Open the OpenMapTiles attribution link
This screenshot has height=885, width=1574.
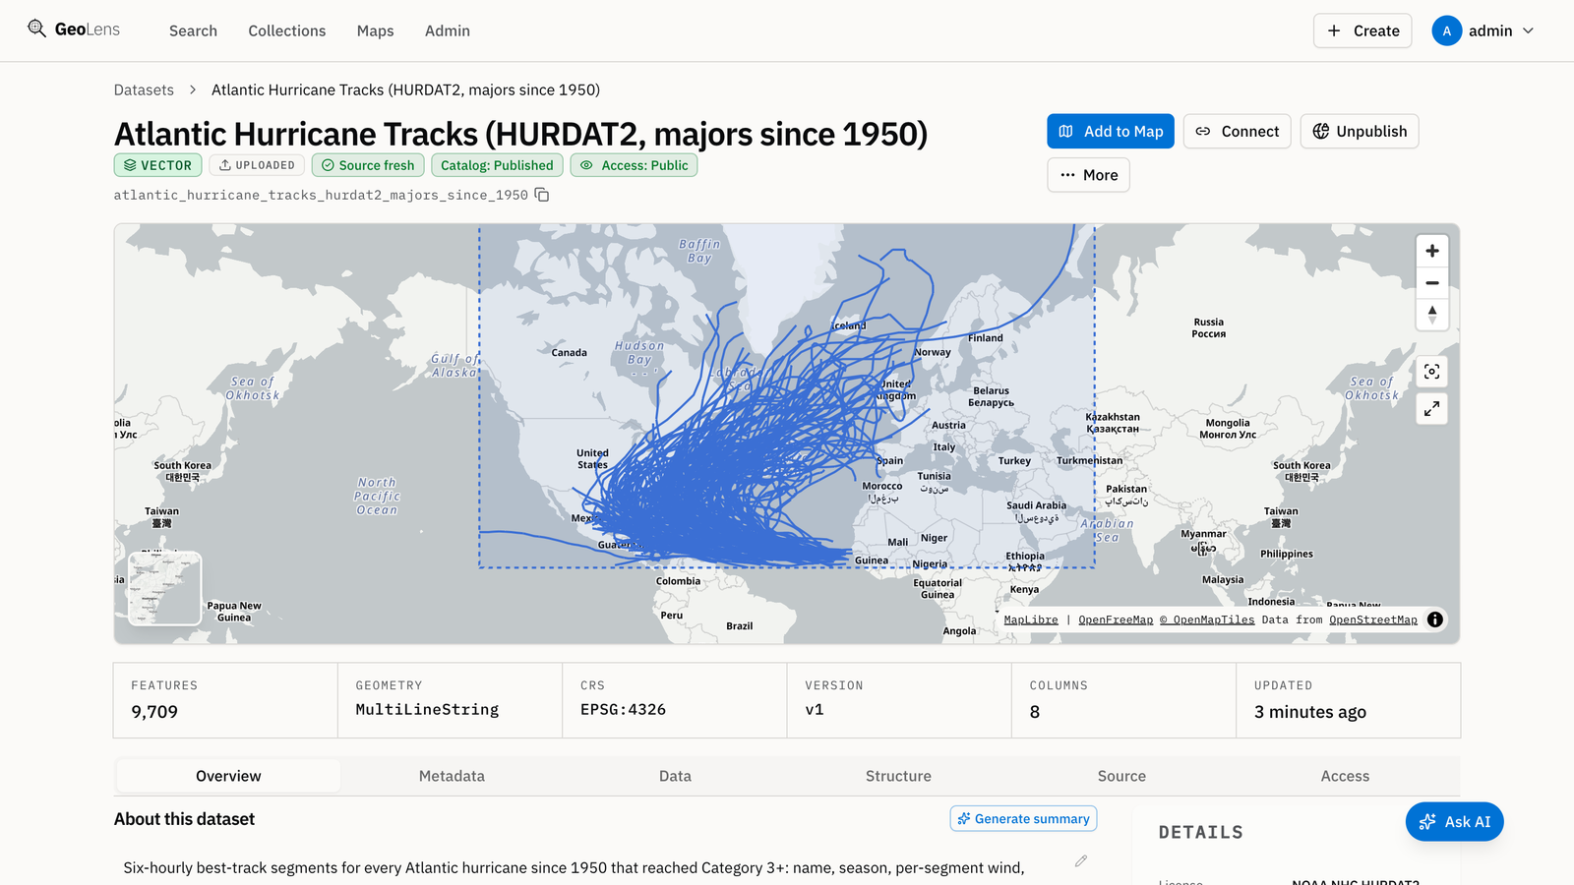(x=1207, y=619)
